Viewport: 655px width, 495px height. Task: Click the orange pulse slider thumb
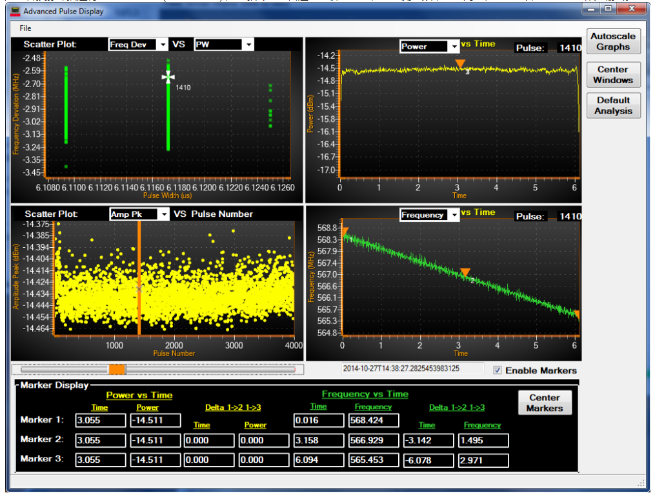pos(117,370)
